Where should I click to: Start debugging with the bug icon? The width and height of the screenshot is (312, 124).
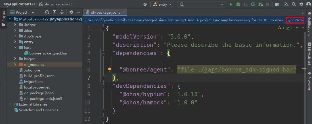click(238, 4)
